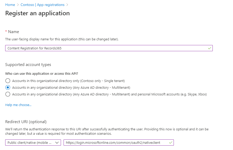Open the Public client/native platform dropdown

(x=30, y=142)
